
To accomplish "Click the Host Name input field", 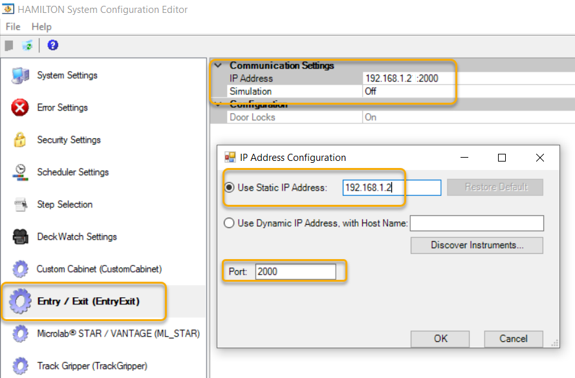I will click(477, 223).
